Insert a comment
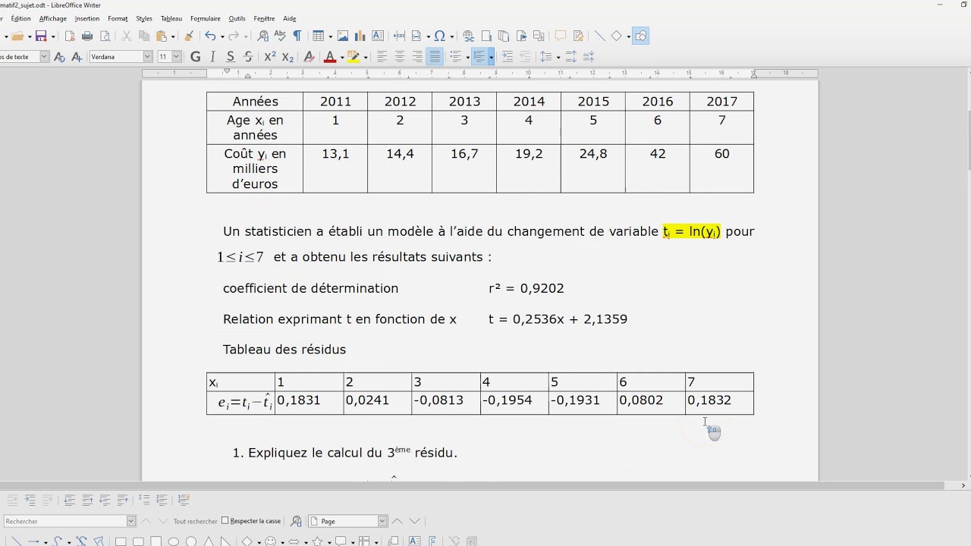 coord(561,36)
